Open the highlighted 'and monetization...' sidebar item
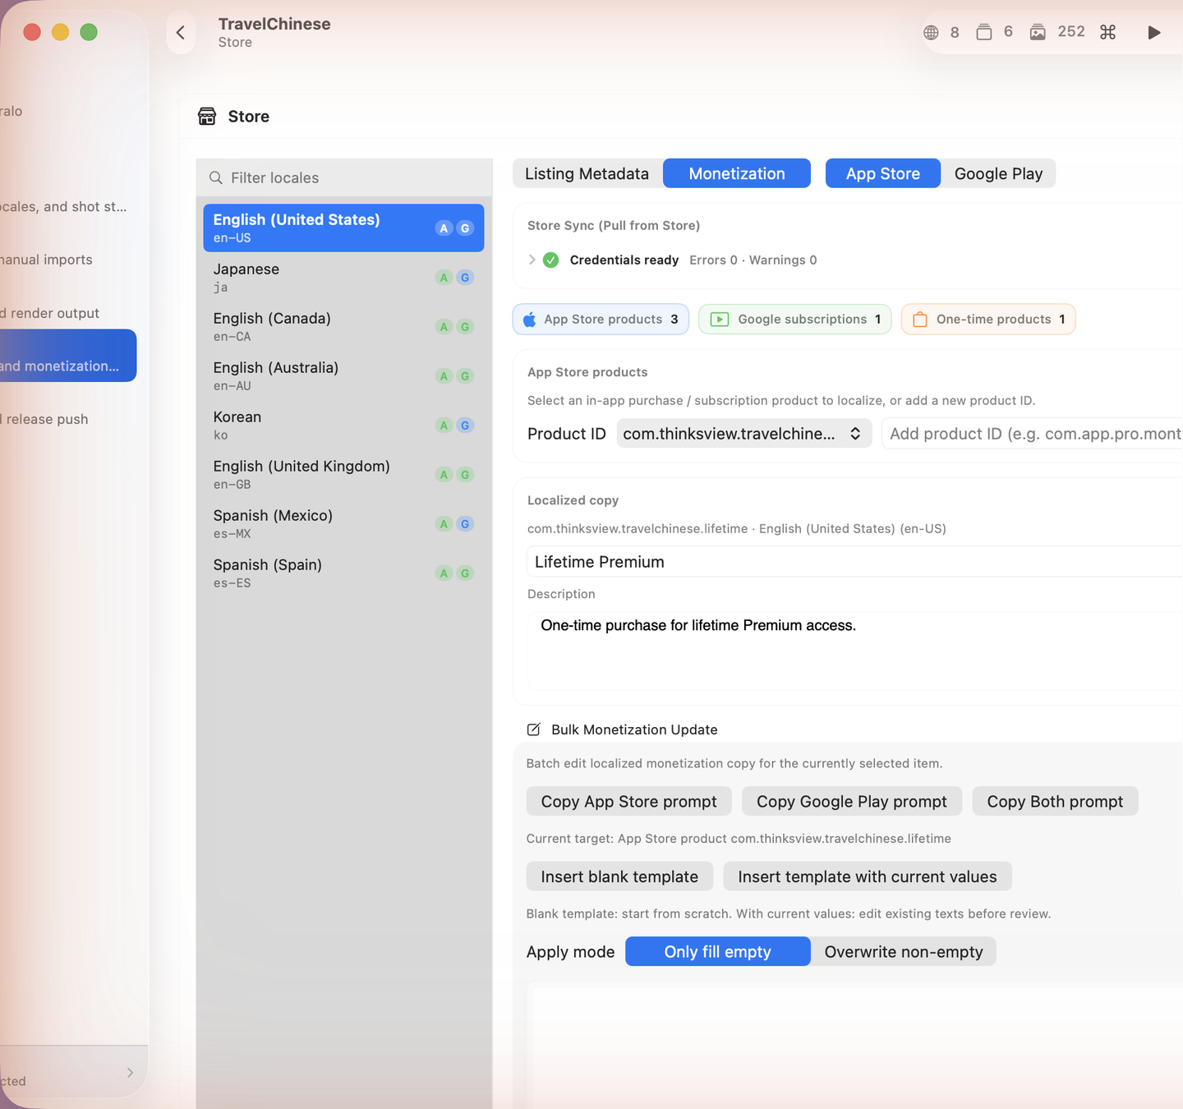Image resolution: width=1183 pixels, height=1109 pixels. [x=67, y=356]
